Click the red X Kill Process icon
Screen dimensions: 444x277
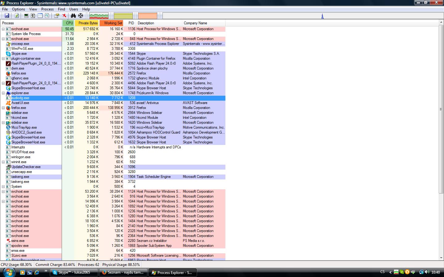(x=64, y=16)
